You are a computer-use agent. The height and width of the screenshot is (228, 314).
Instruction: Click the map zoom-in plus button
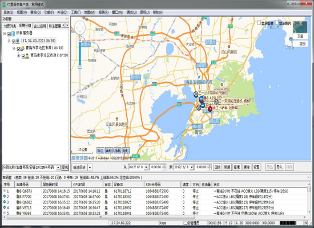click(80, 40)
